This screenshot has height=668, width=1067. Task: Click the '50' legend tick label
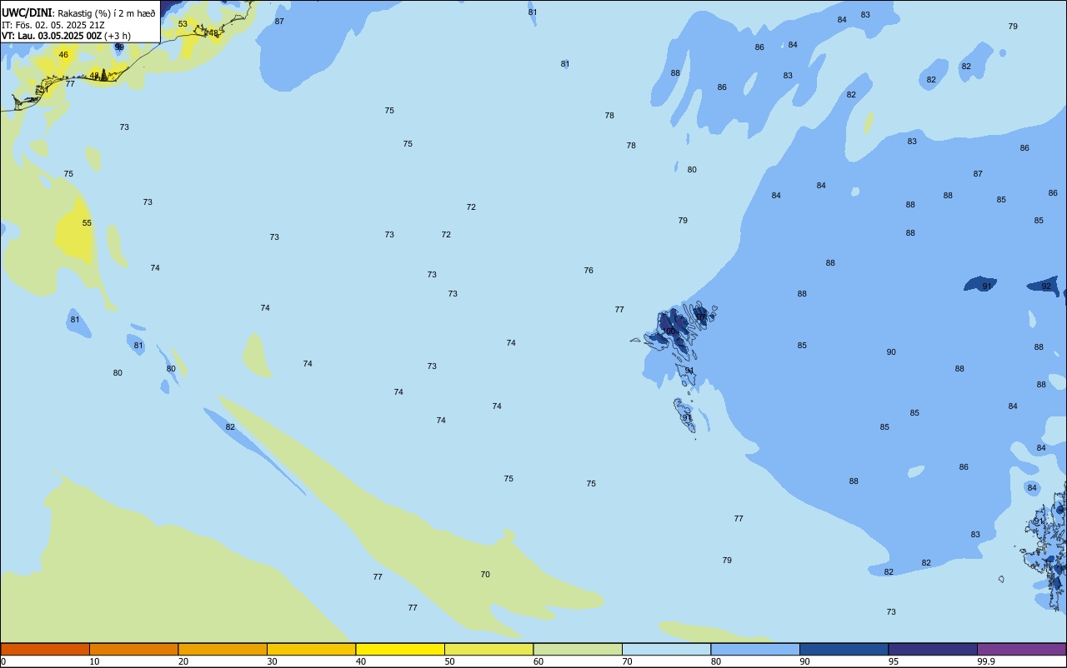(449, 661)
